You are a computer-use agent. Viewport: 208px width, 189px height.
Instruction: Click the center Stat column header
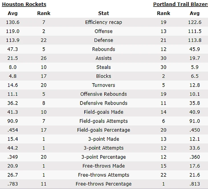(103, 13)
